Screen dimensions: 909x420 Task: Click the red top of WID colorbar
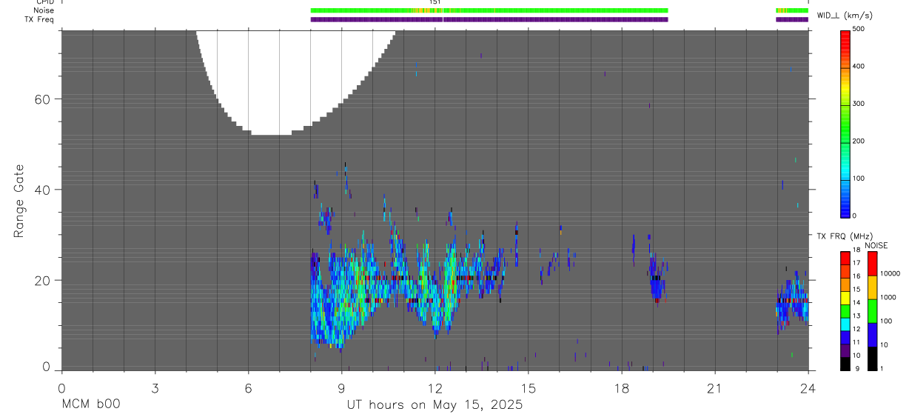(845, 37)
